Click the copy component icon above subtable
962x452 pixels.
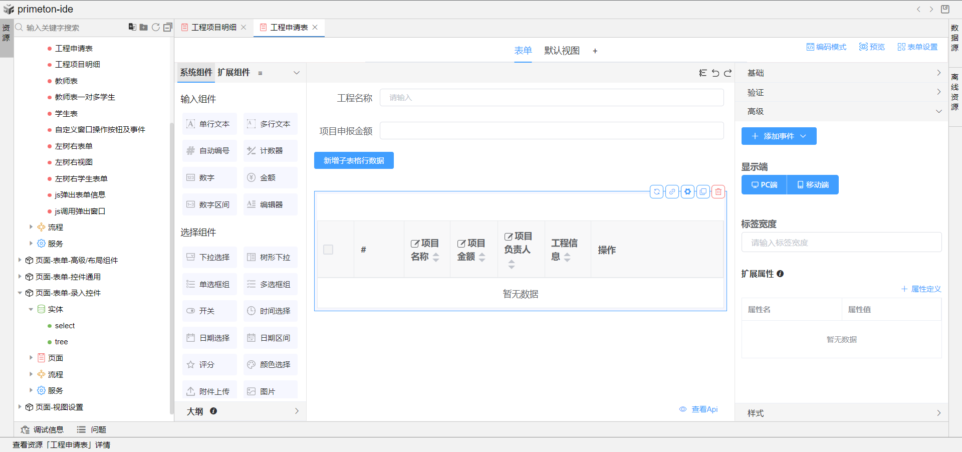tap(703, 191)
